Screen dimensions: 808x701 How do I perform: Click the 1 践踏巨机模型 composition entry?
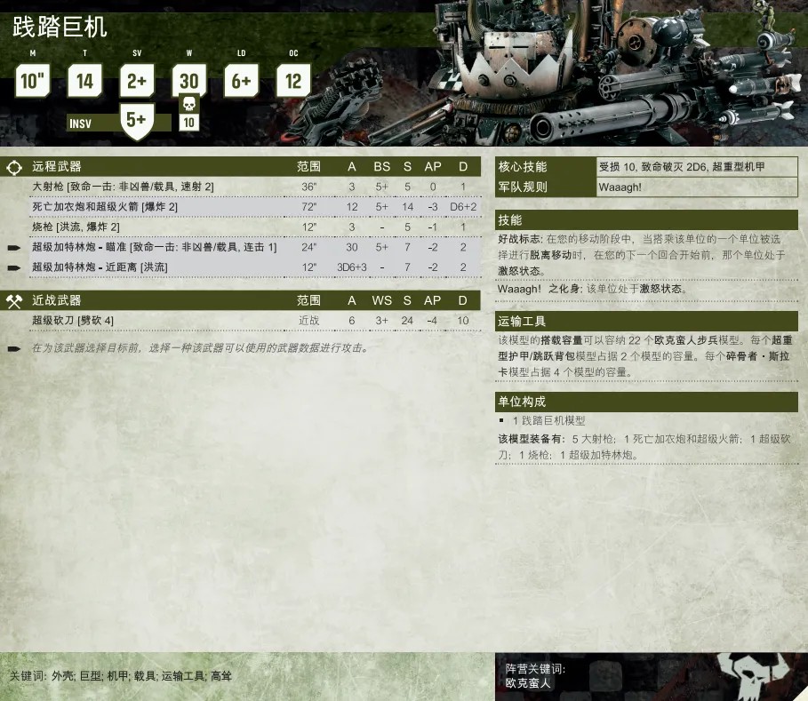click(548, 421)
